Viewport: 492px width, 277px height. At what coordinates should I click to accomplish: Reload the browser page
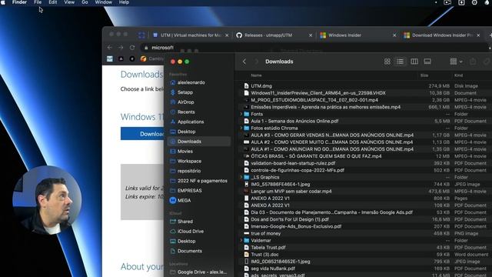(x=132, y=48)
